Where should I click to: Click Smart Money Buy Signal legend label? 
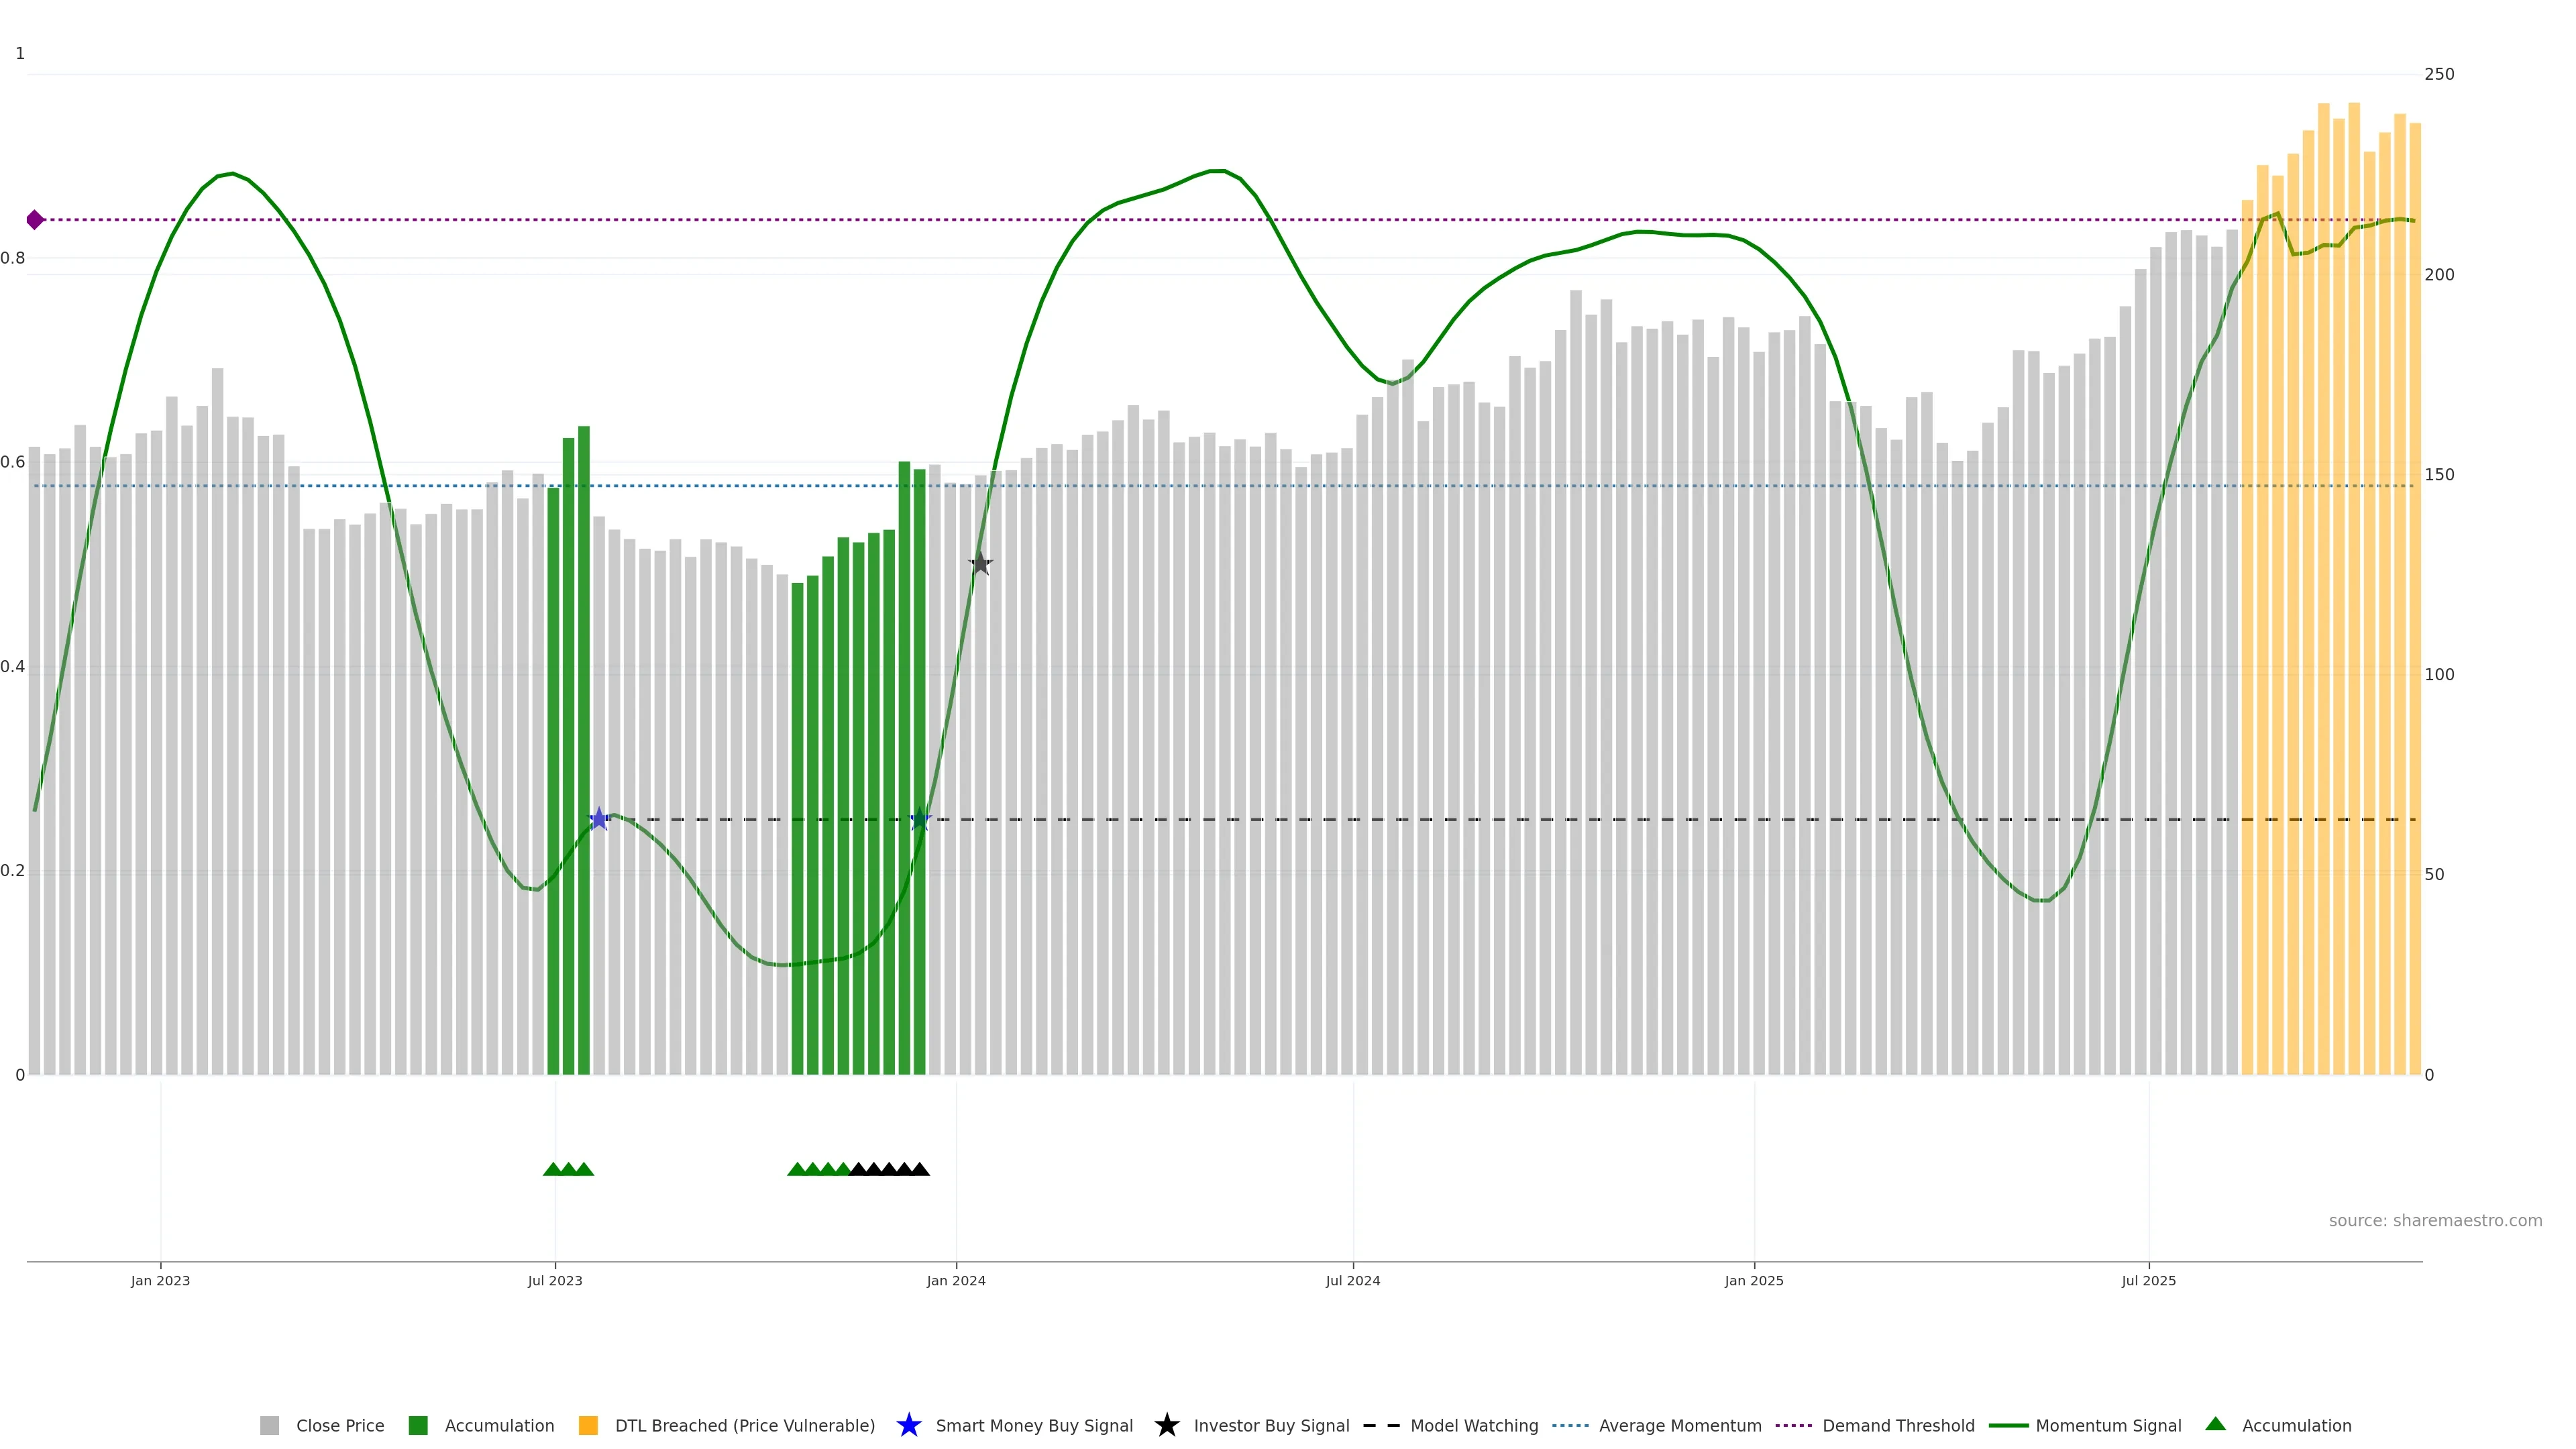(x=1034, y=1426)
